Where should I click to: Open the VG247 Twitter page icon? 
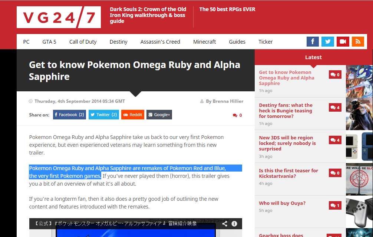click(x=327, y=41)
